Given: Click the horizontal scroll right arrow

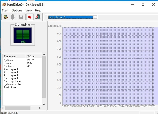Looking at the screenshot, I should (x=40, y=108).
